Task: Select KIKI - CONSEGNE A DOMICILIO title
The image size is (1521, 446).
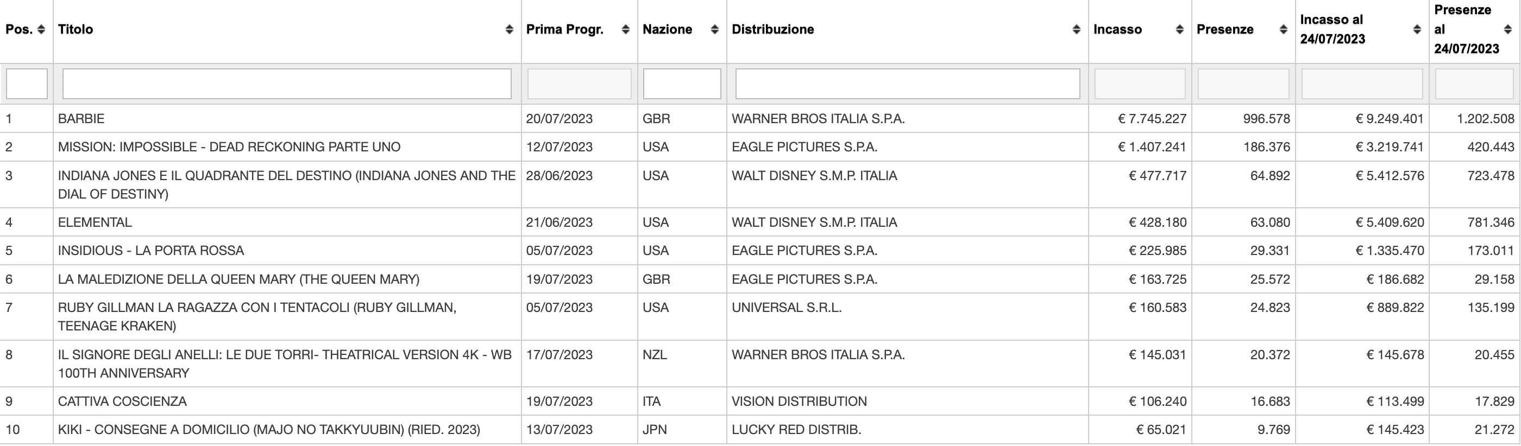Action: tap(269, 430)
